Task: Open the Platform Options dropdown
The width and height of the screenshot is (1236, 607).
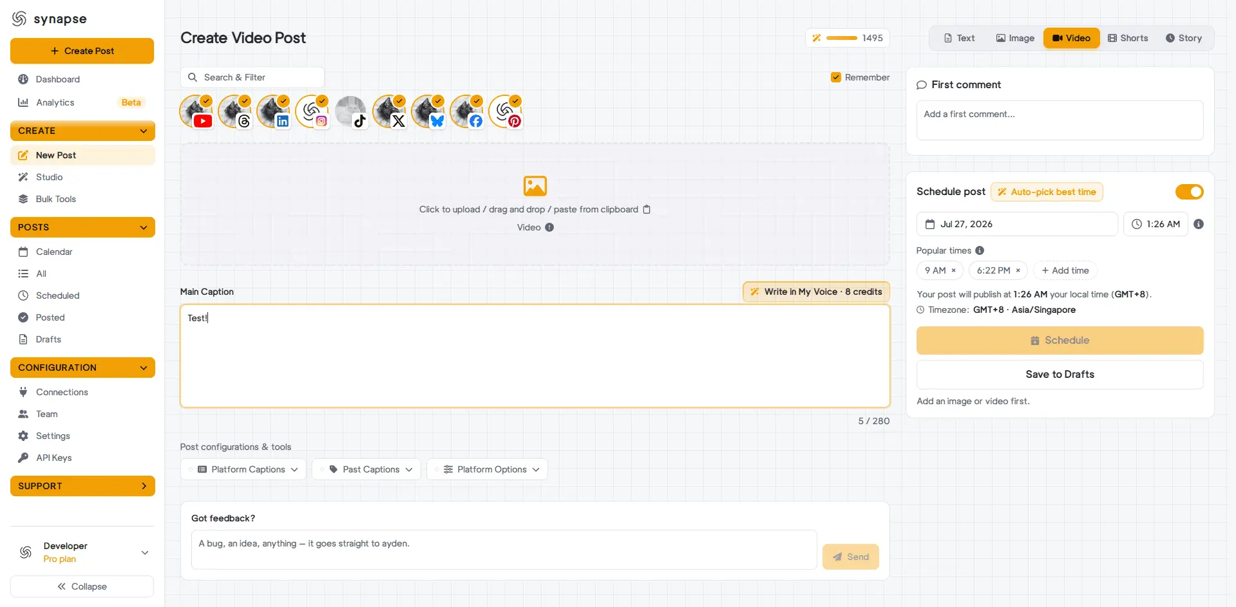Action: point(488,469)
